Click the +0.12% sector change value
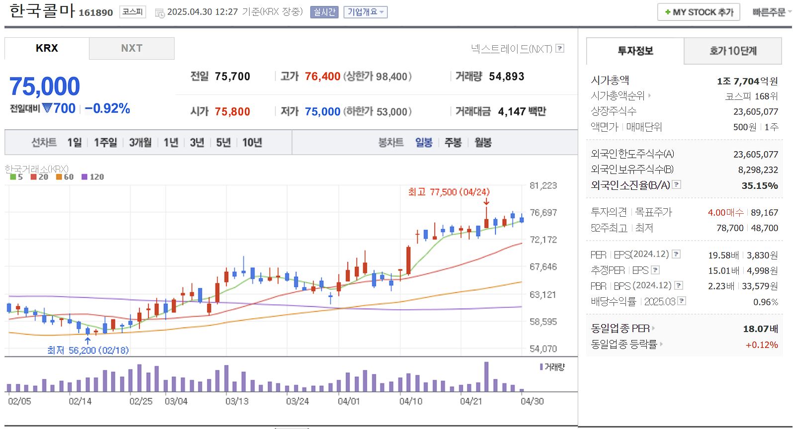793x429 pixels. click(762, 344)
